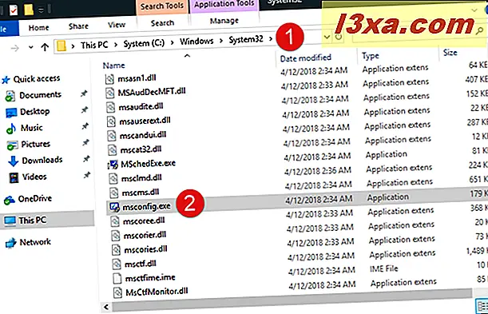Screen dimensions: 488x314
Task: Select Network in navigation pane
Action: pos(35,242)
